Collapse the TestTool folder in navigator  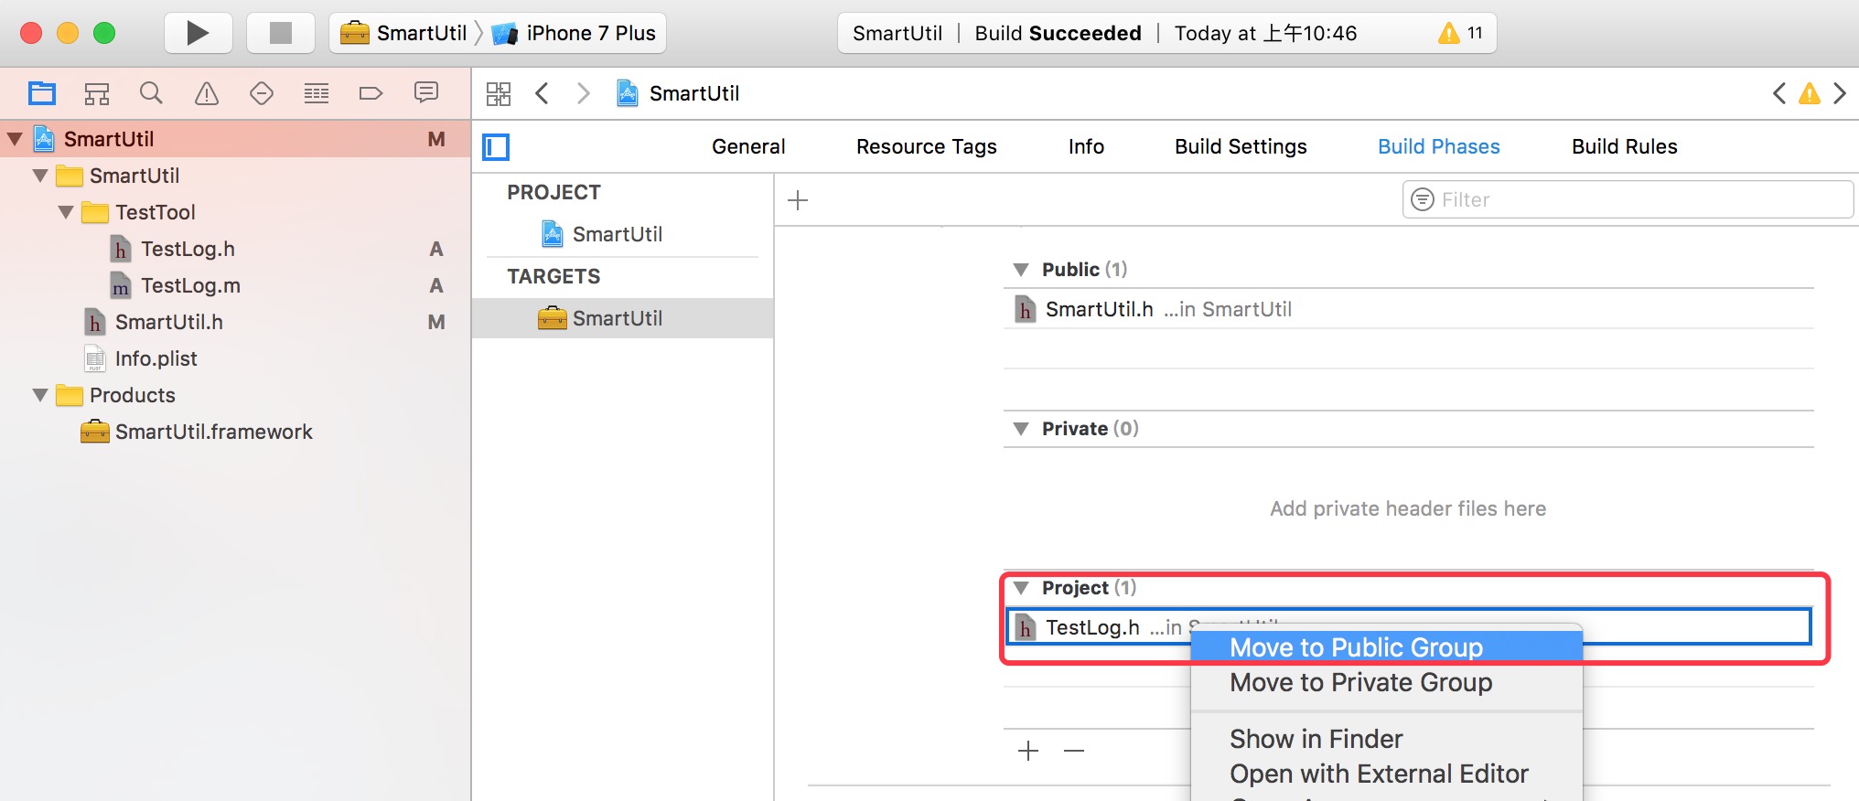point(66,212)
